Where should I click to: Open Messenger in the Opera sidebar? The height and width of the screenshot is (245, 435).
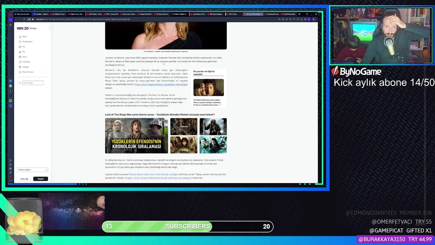point(11,81)
